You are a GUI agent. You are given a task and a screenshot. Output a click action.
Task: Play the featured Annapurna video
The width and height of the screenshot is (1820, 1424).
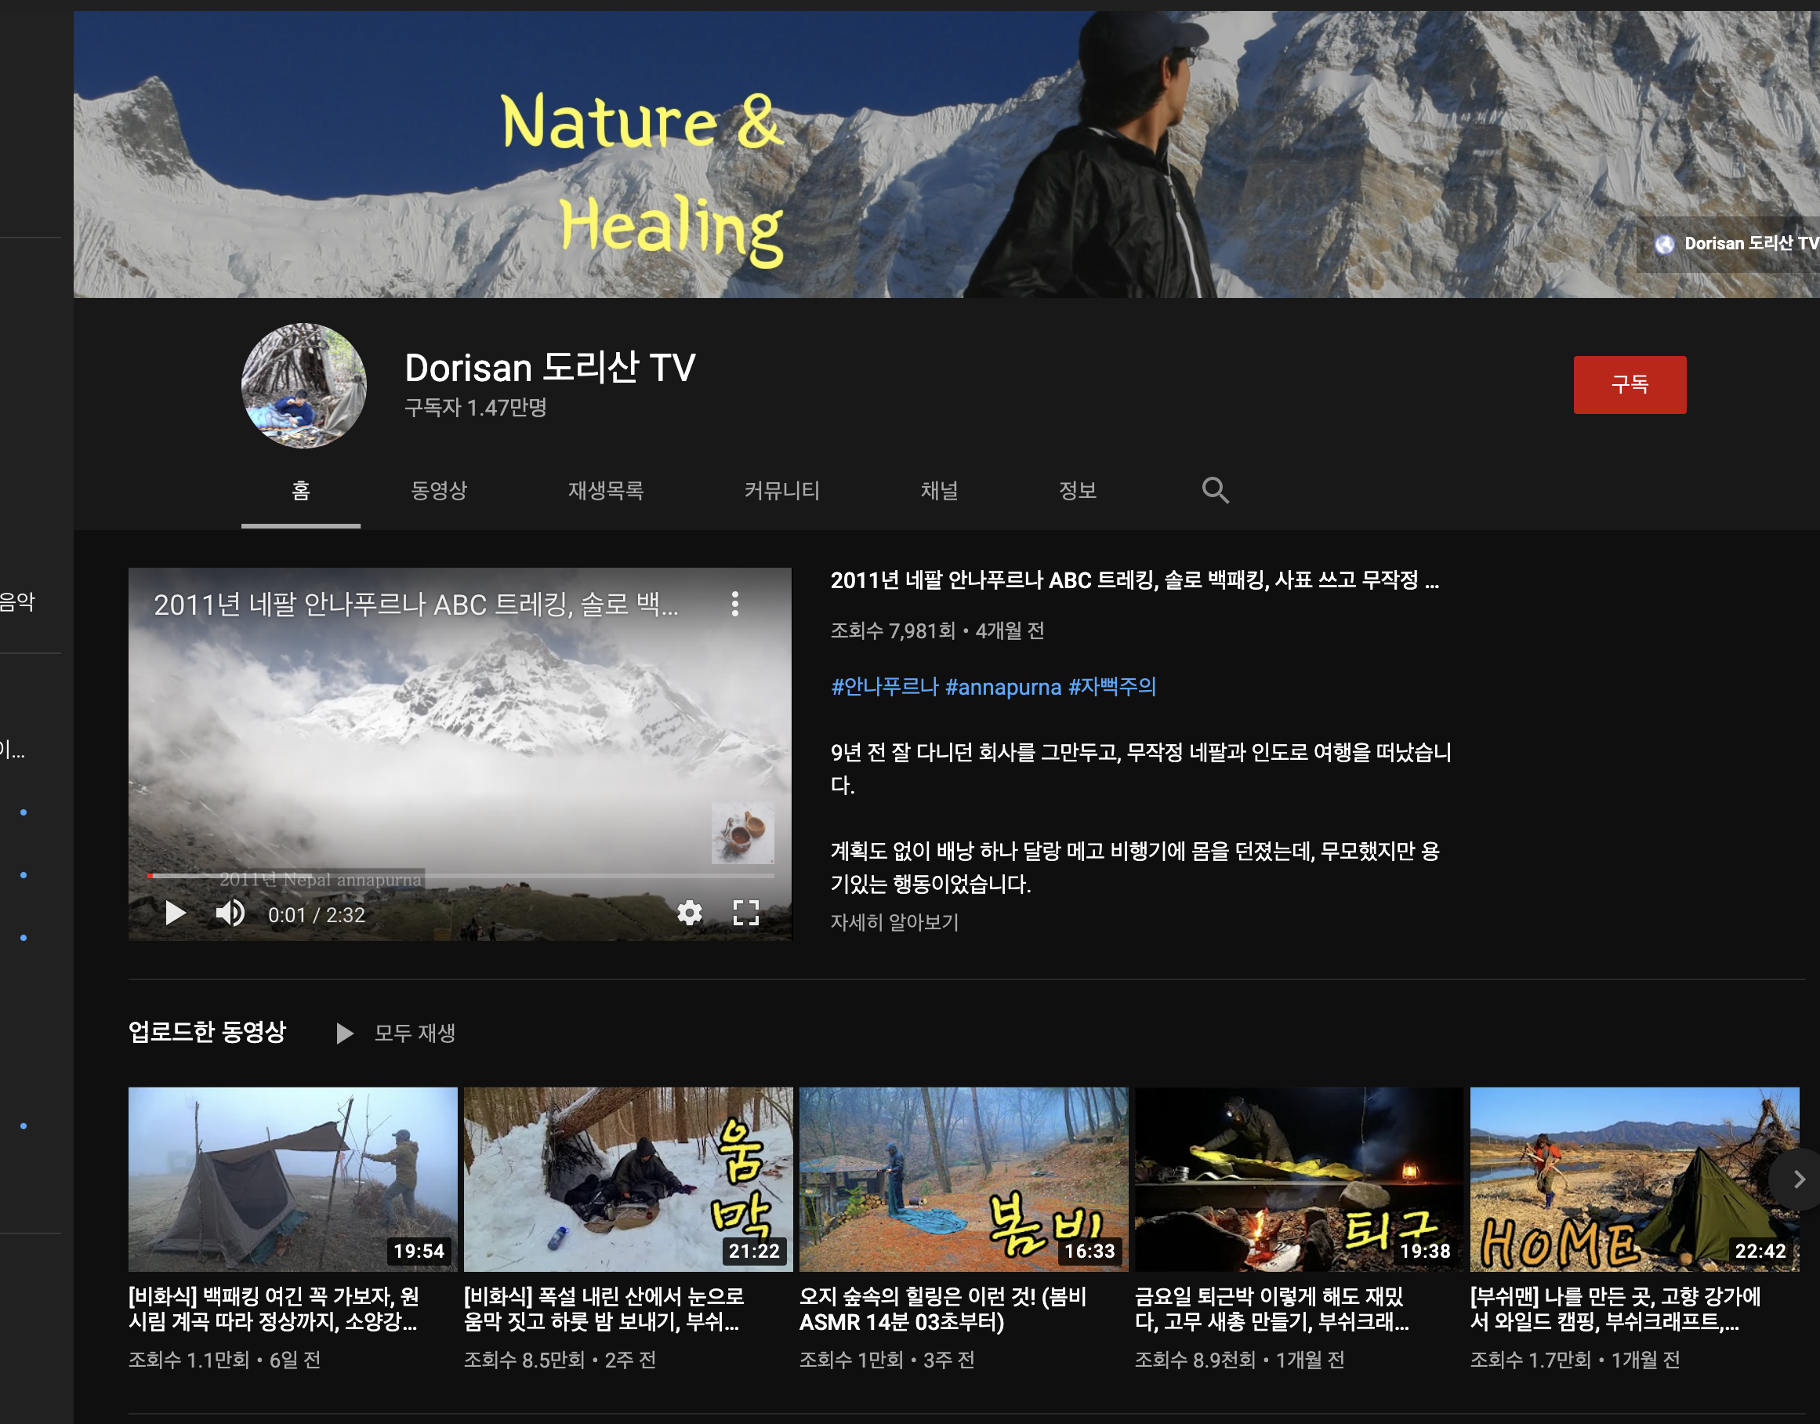(x=175, y=914)
